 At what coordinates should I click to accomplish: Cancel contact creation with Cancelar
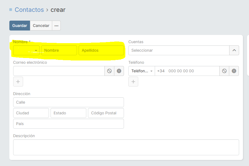click(41, 26)
